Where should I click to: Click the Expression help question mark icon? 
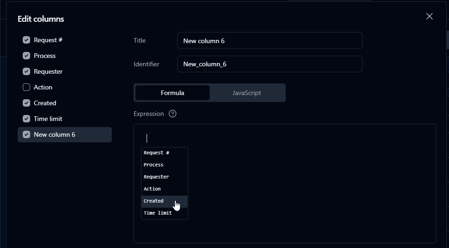point(173,114)
